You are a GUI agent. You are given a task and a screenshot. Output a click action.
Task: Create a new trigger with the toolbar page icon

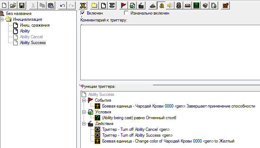103,5
